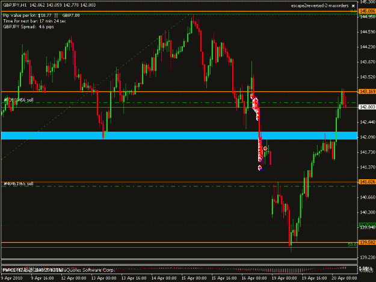Image resolution: width=376 pixels, height=282 pixels.
Task: Click the orange 143.169 price tag
Action: [x=366, y=91]
